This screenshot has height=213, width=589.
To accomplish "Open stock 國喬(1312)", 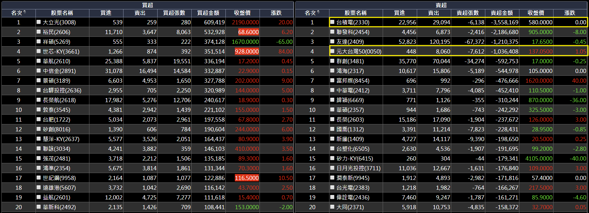I will point(350,129).
